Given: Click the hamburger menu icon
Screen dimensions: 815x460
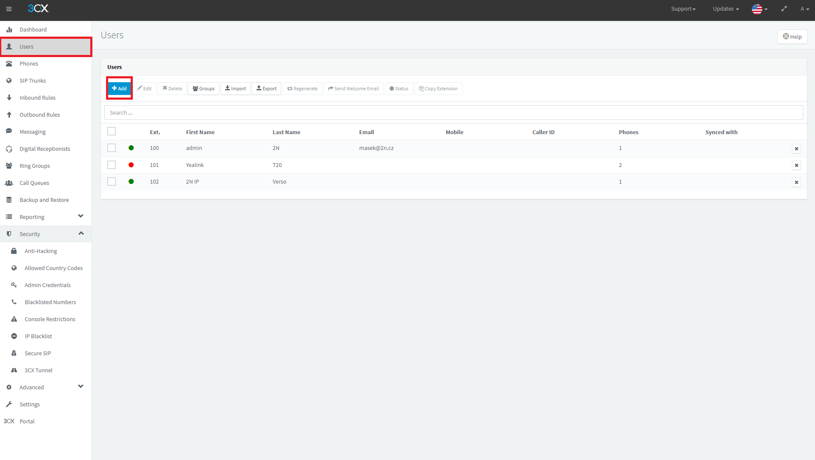Looking at the screenshot, I should [x=9, y=9].
